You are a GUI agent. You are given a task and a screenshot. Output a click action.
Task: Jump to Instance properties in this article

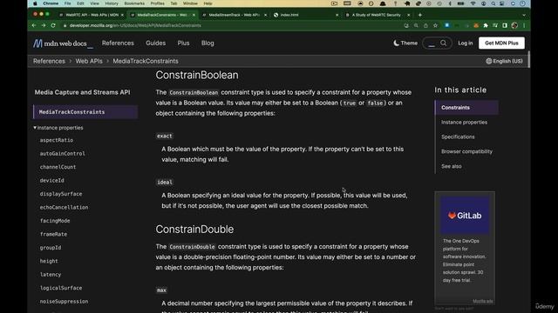(x=464, y=122)
